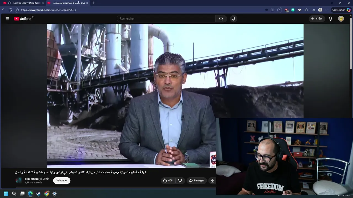
Task: Open Settings gear from taskbar
Action: coord(55,194)
